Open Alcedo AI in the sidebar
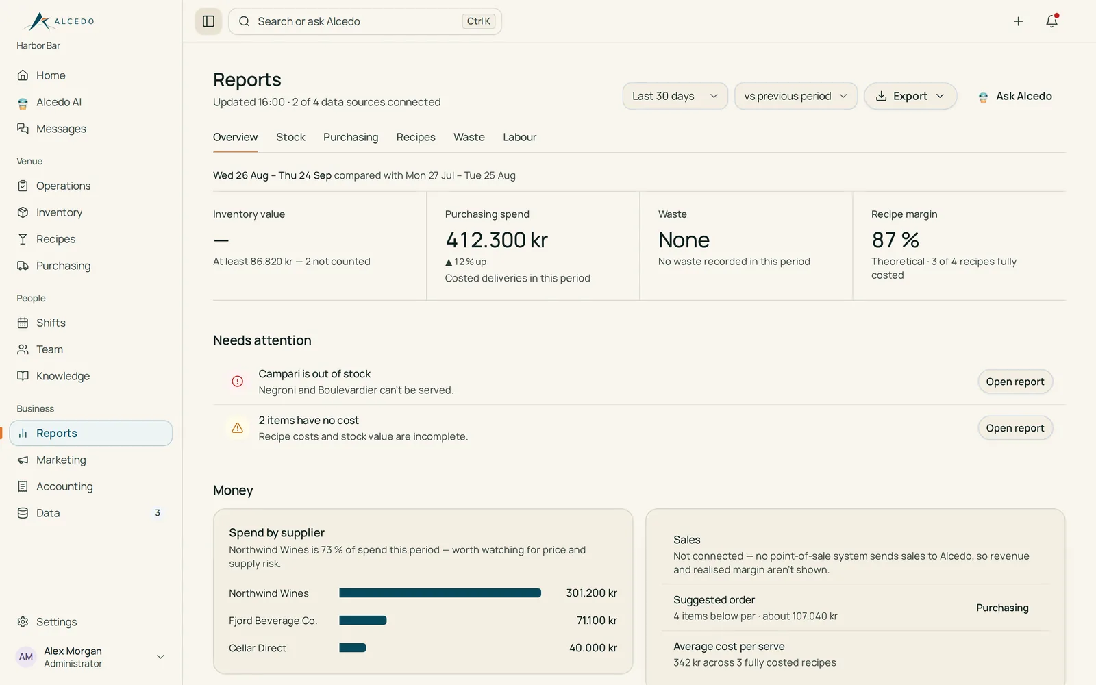This screenshot has width=1096, height=685. point(90,102)
